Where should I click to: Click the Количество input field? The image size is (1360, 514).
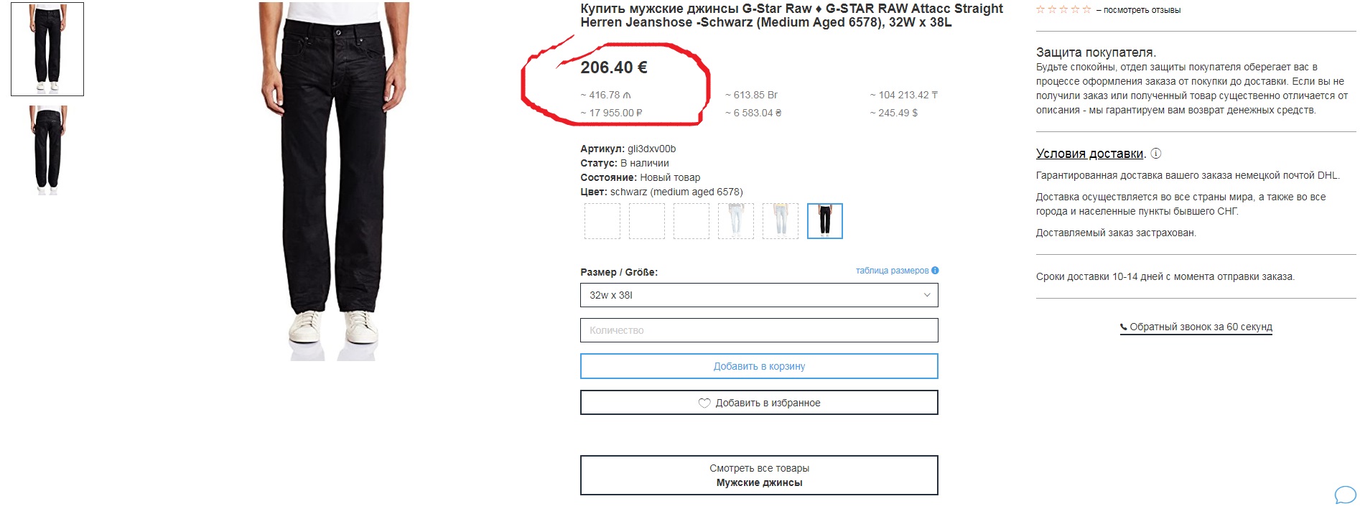pyautogui.click(x=758, y=330)
